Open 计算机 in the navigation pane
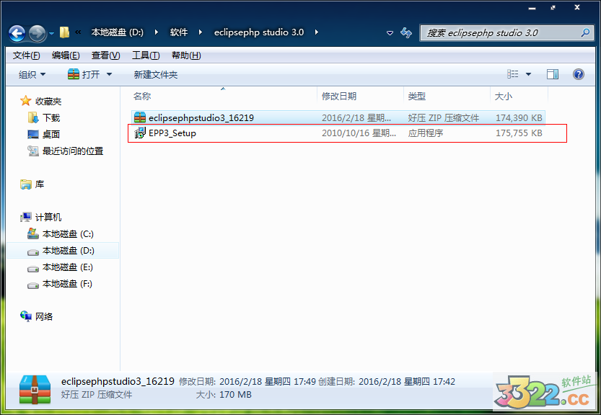This screenshot has height=415, width=601. [48, 217]
